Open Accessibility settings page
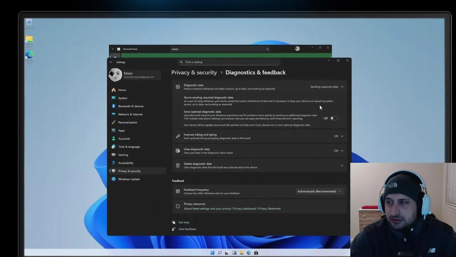Image resolution: width=456 pixels, height=257 pixels. [x=126, y=163]
